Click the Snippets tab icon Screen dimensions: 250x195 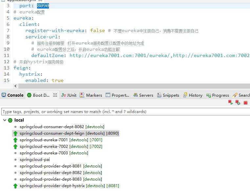point(159,95)
